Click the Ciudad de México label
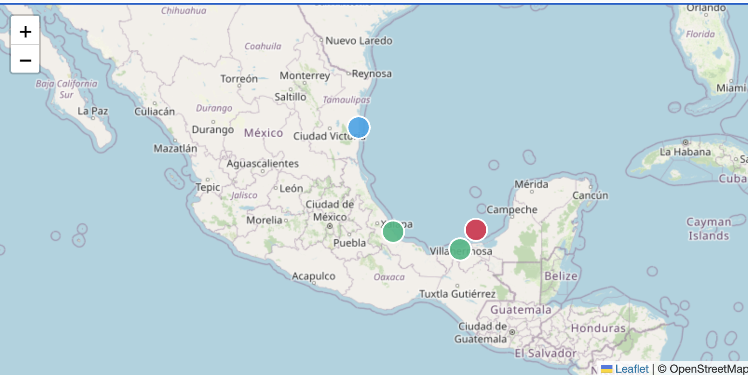This screenshot has height=375, width=748. coord(330,211)
